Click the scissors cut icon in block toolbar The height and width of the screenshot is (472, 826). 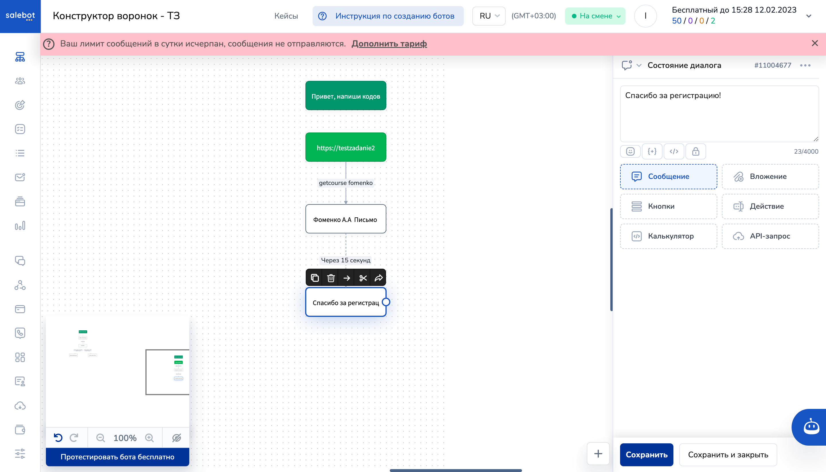tap(363, 278)
